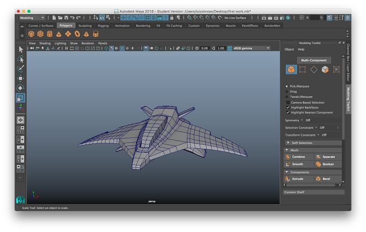
Task: Activate the Paint Selection tool
Action: pyautogui.click(x=20, y=69)
